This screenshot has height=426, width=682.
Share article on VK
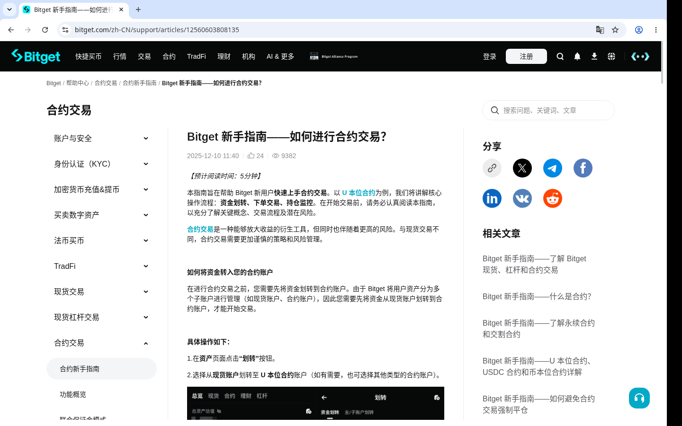click(522, 198)
